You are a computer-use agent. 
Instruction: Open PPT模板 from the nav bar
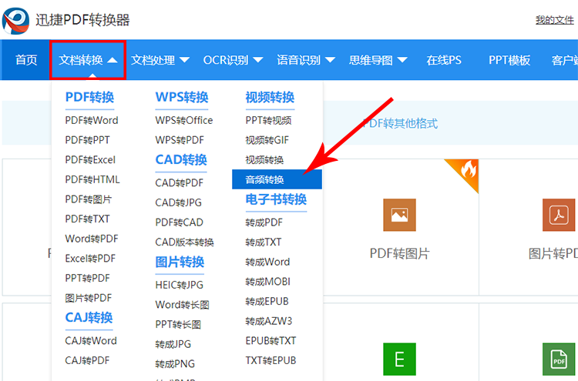509,60
